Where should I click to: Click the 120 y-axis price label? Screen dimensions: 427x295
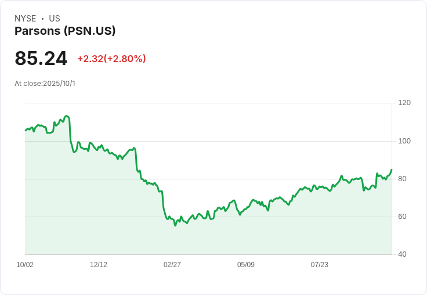click(x=404, y=103)
